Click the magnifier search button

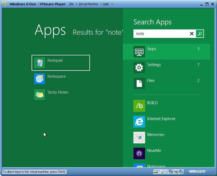click(x=200, y=34)
